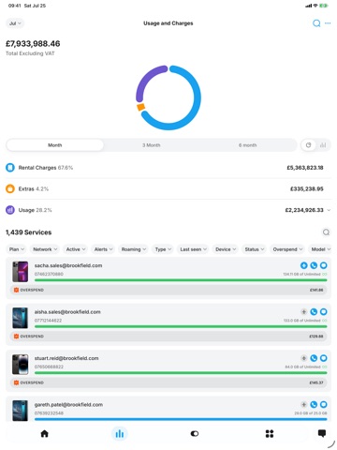Tap the stuart.reid phone thumbnail
The width and height of the screenshot is (337, 450).
[x=20, y=364]
